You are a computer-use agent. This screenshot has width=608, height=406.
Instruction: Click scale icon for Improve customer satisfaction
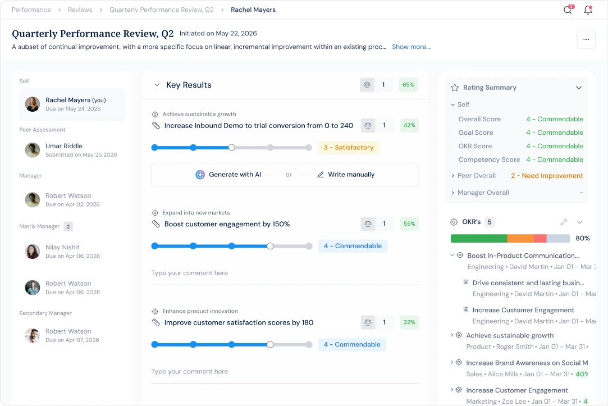(x=368, y=322)
